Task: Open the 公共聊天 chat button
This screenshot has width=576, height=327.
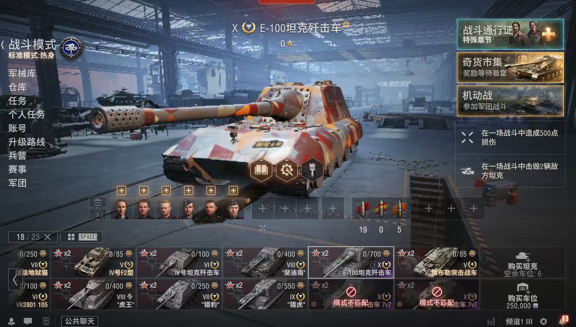Action: [x=79, y=322]
